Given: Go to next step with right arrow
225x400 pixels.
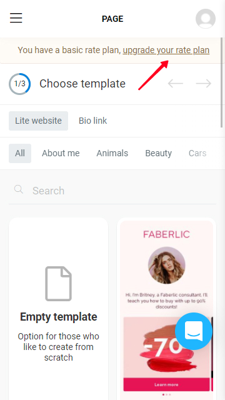Looking at the screenshot, I should click(204, 83).
